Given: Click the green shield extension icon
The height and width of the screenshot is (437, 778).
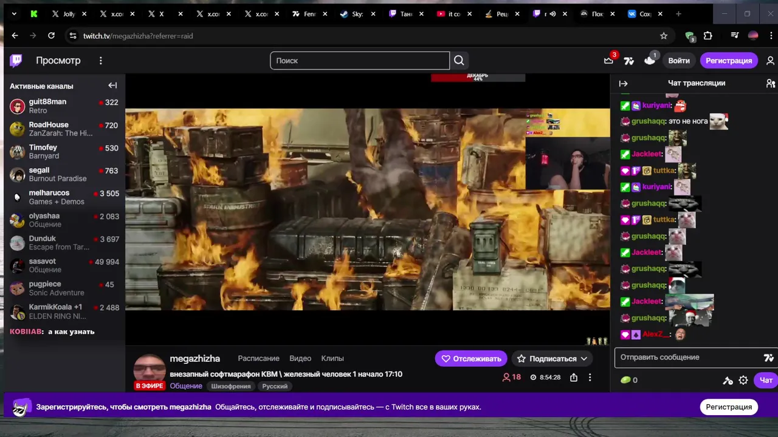Looking at the screenshot, I should pyautogui.click(x=689, y=36).
